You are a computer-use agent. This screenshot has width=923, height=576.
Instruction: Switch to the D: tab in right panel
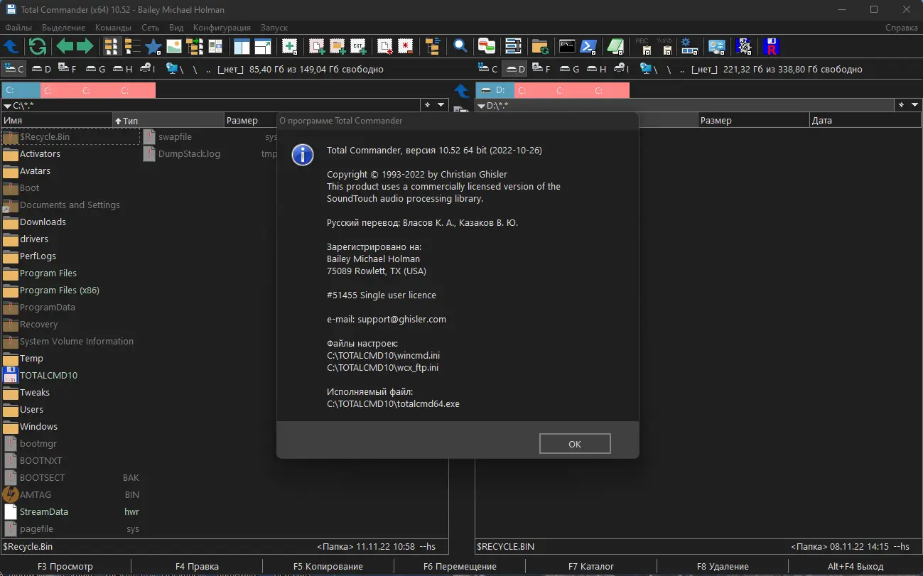pos(495,90)
